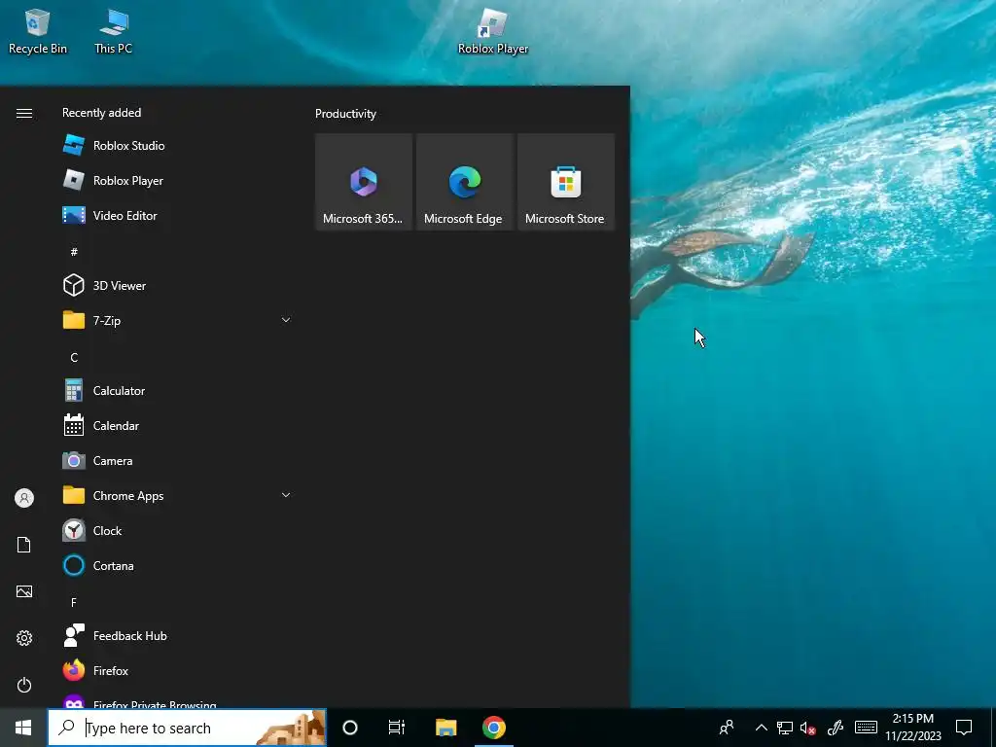
Task: Click the F letter group header
Action: pyautogui.click(x=74, y=602)
